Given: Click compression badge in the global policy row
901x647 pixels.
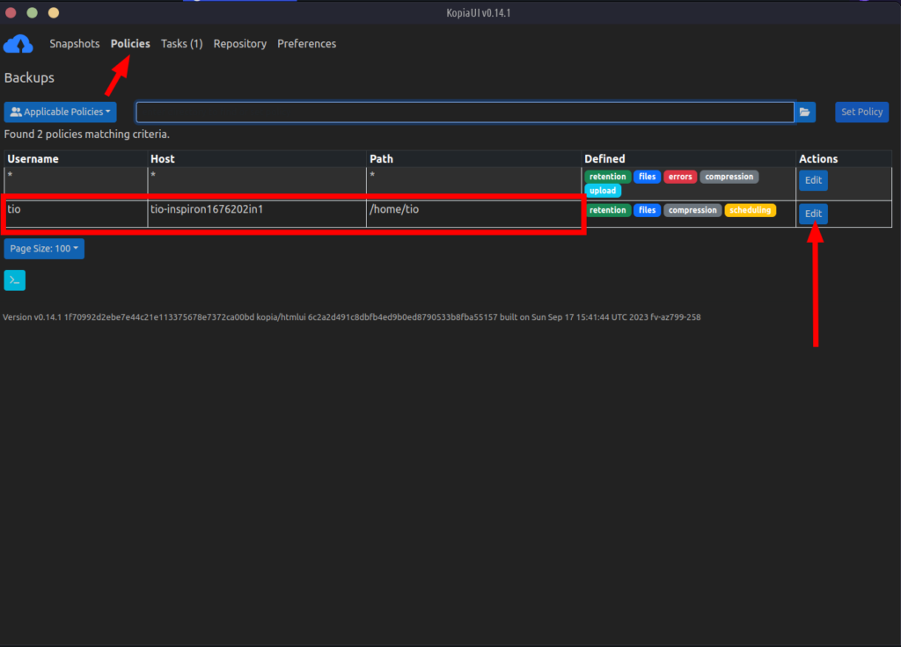Looking at the screenshot, I should pyautogui.click(x=729, y=177).
